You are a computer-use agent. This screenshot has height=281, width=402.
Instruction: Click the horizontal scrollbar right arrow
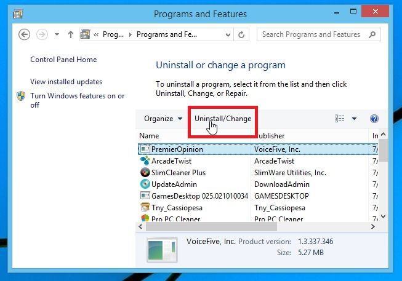click(373, 227)
